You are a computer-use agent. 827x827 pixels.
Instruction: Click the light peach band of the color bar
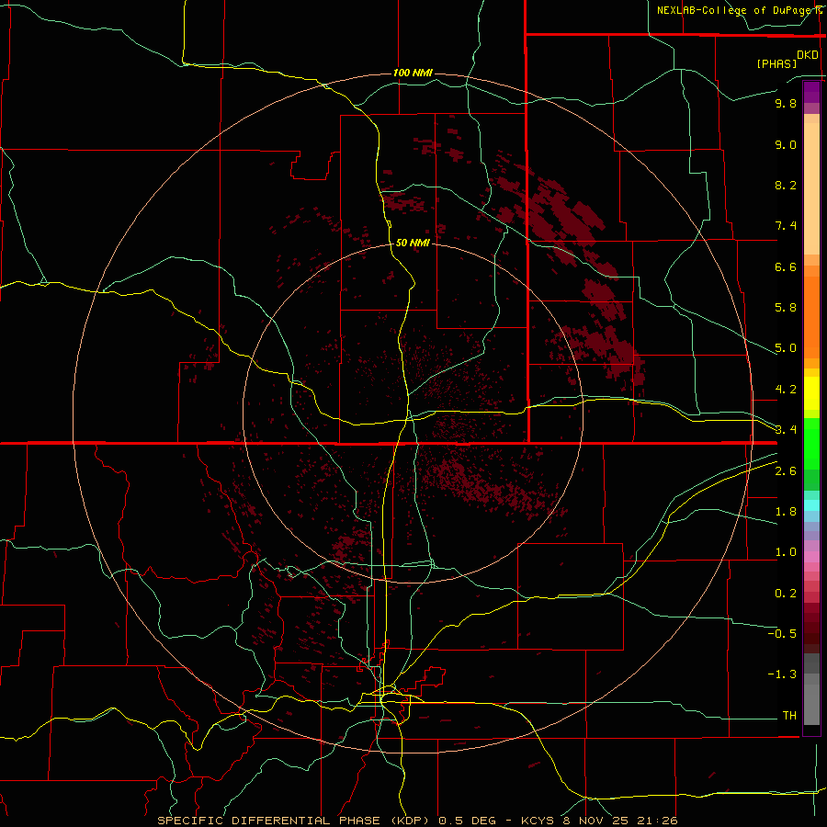[x=811, y=188]
